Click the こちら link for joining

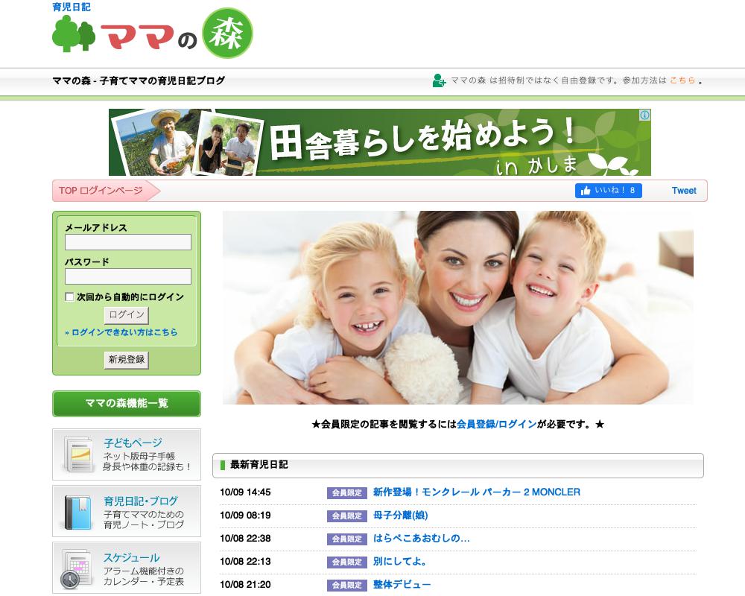(x=682, y=80)
